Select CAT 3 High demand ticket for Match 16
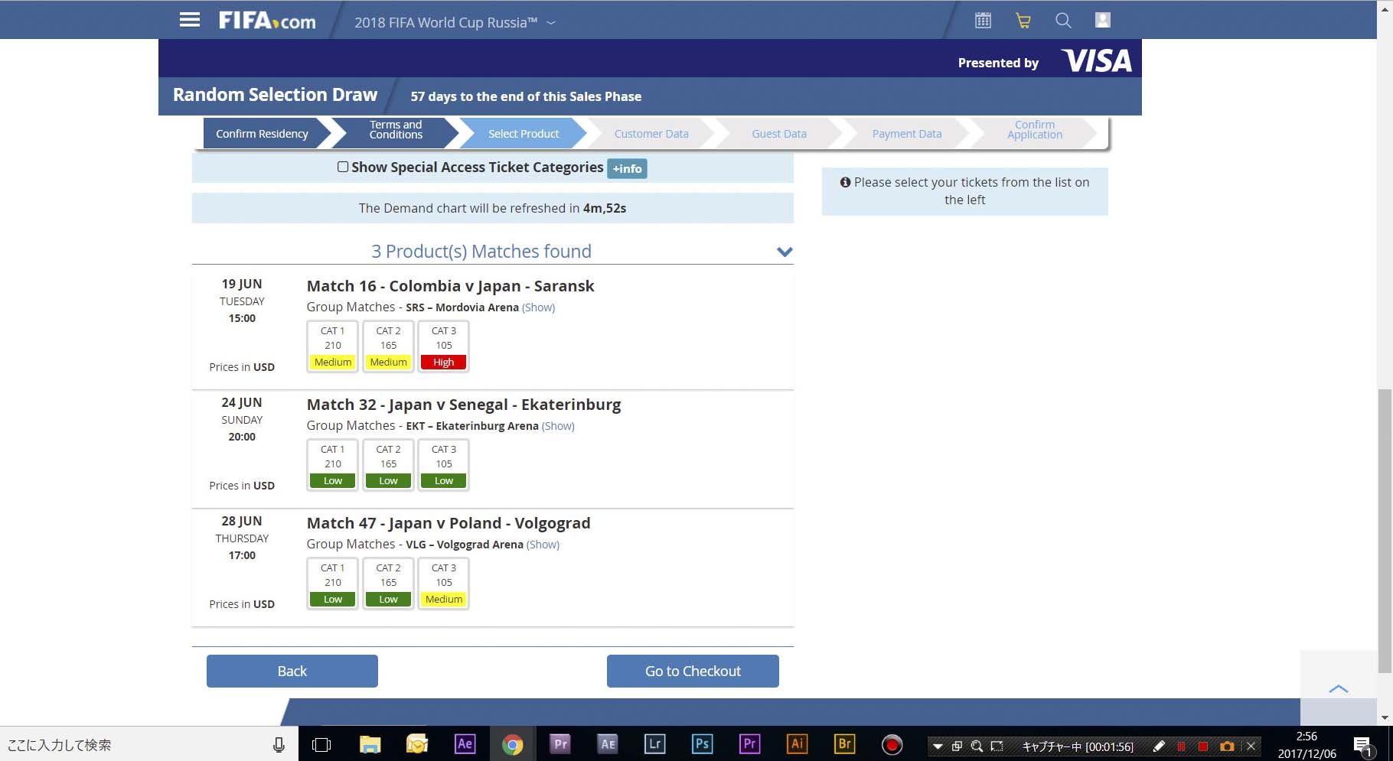This screenshot has width=1393, height=761. [444, 346]
